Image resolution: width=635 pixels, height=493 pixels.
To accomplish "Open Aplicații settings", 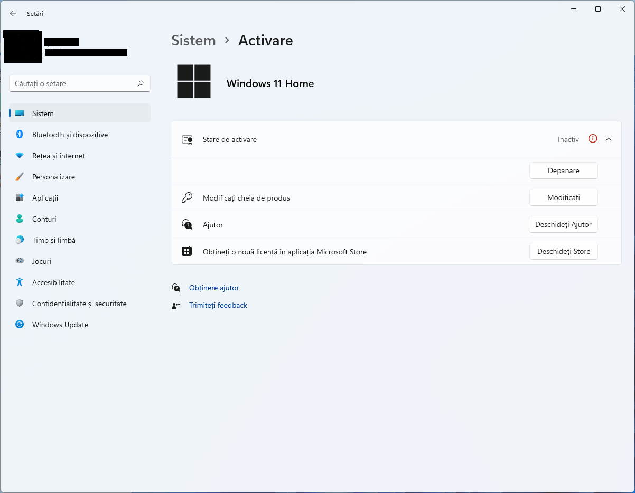I will 80,198.
